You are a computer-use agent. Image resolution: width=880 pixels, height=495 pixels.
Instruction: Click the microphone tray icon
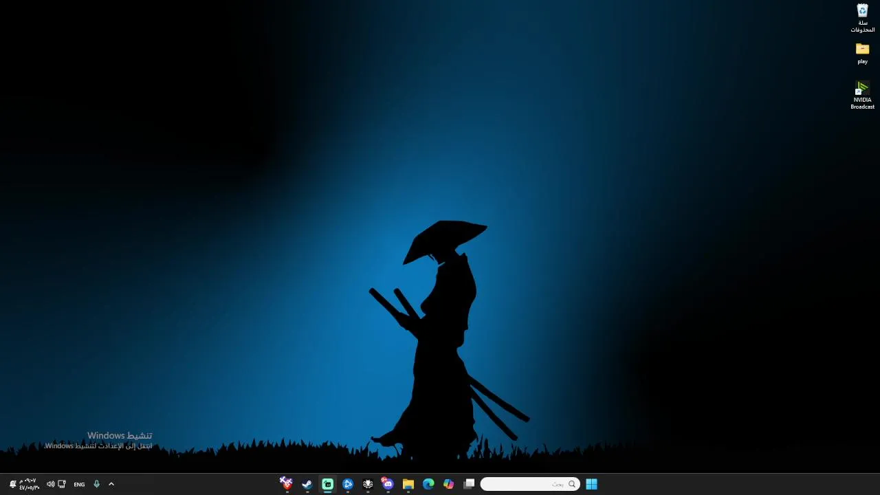(x=96, y=484)
